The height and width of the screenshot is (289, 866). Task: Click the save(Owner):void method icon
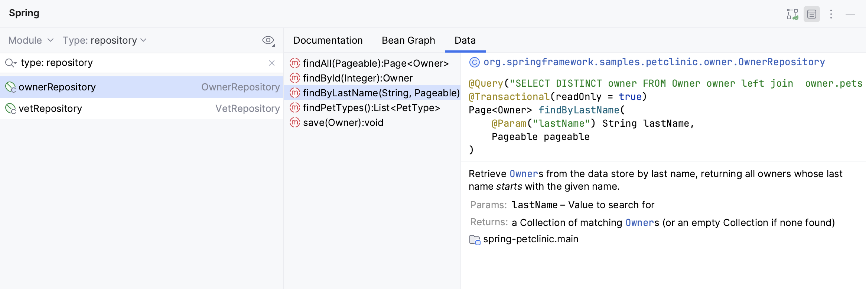coord(295,123)
